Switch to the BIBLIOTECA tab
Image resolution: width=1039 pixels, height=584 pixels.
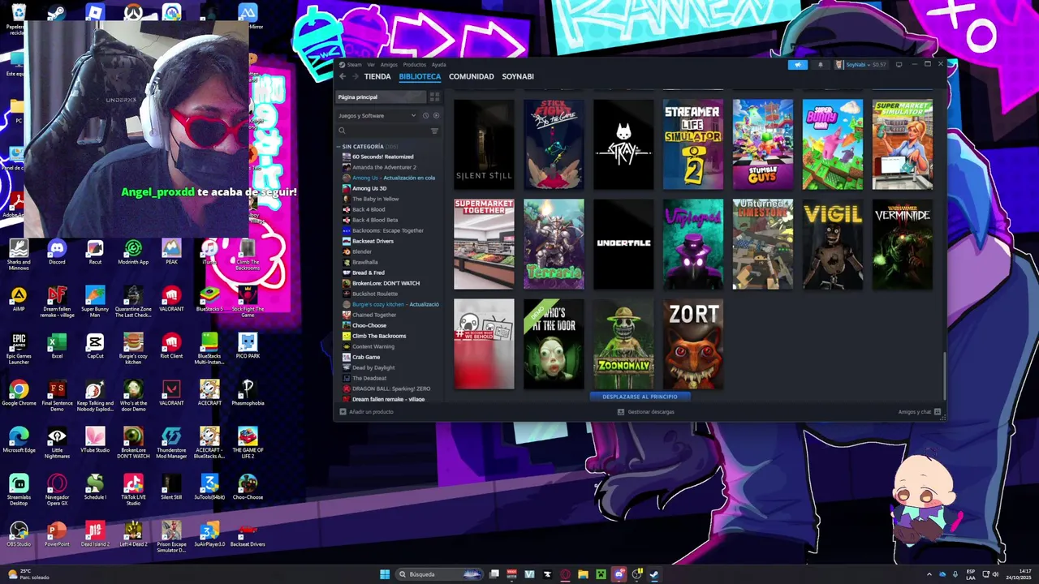pos(420,76)
